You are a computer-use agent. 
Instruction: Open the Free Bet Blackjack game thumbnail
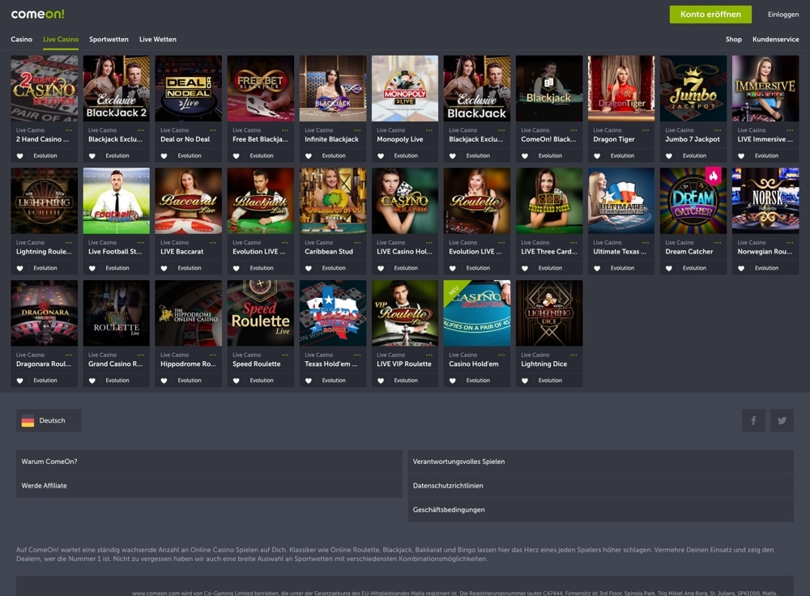click(260, 88)
